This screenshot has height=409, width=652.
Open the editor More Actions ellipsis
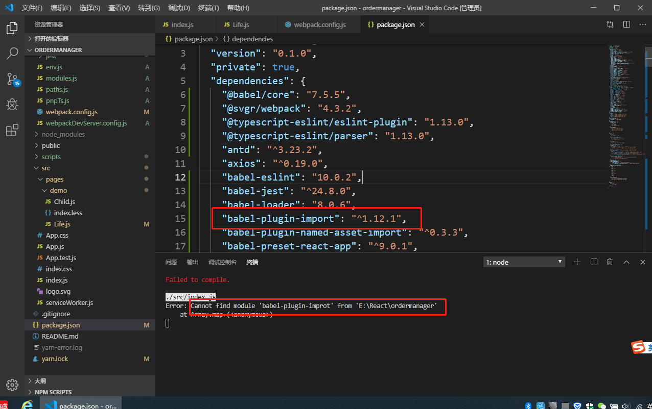[x=643, y=24]
